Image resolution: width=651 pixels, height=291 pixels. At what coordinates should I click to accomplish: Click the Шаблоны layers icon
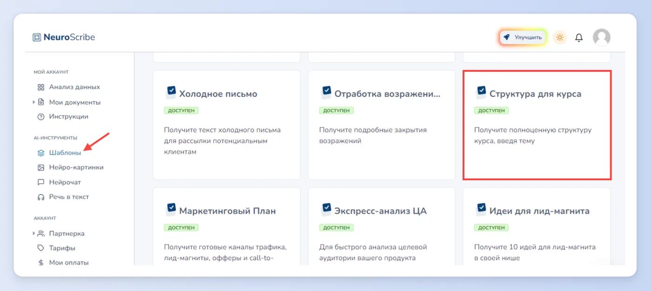(41, 153)
